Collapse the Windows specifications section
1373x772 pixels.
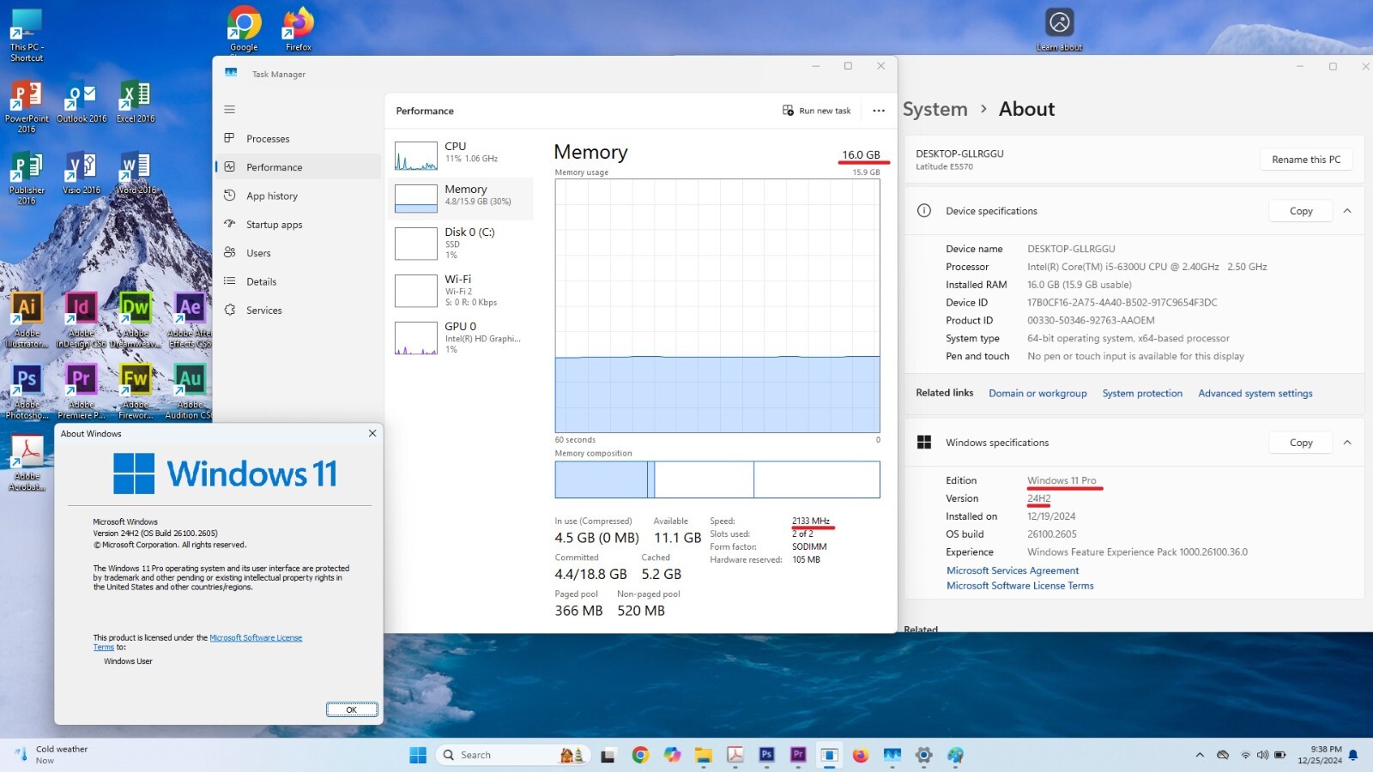1347,443
